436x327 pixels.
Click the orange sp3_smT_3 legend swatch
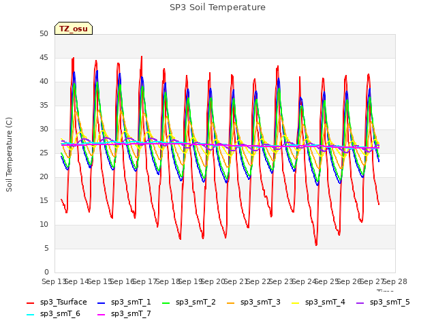pos(231,302)
